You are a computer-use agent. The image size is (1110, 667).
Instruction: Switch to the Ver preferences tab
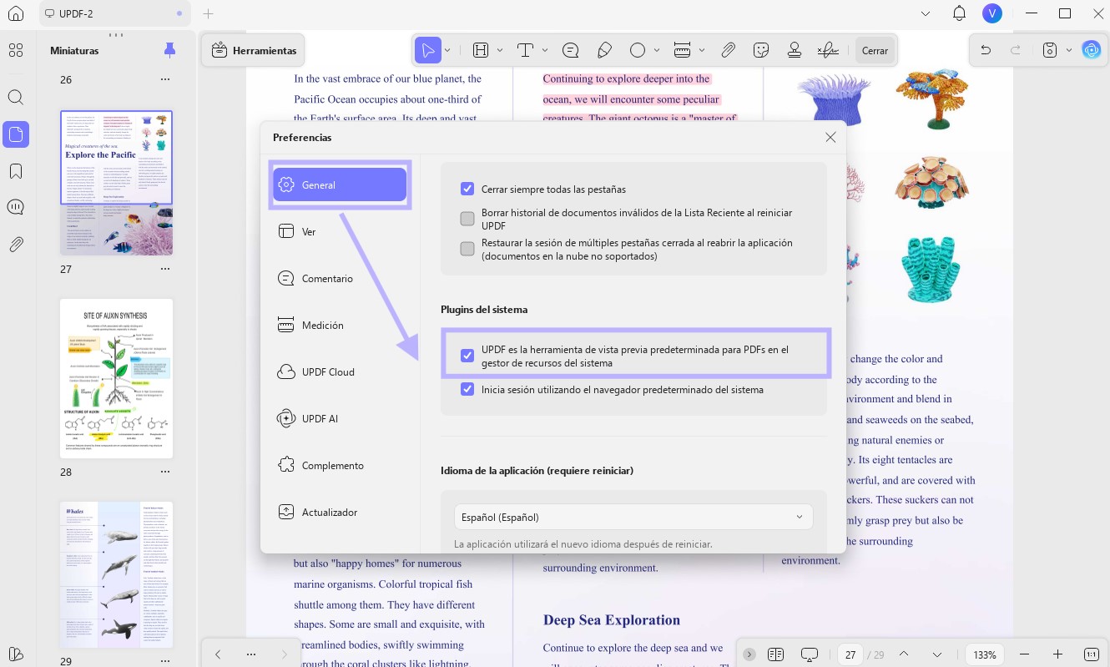pyautogui.click(x=341, y=231)
